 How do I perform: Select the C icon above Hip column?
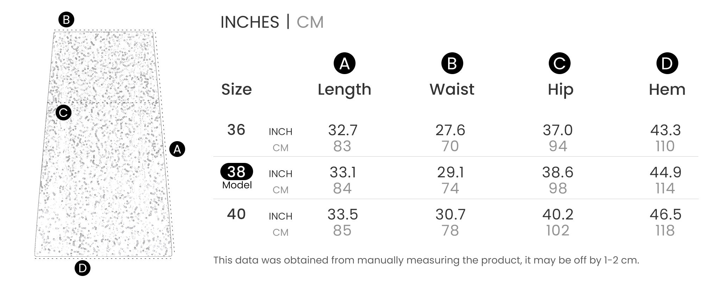559,64
